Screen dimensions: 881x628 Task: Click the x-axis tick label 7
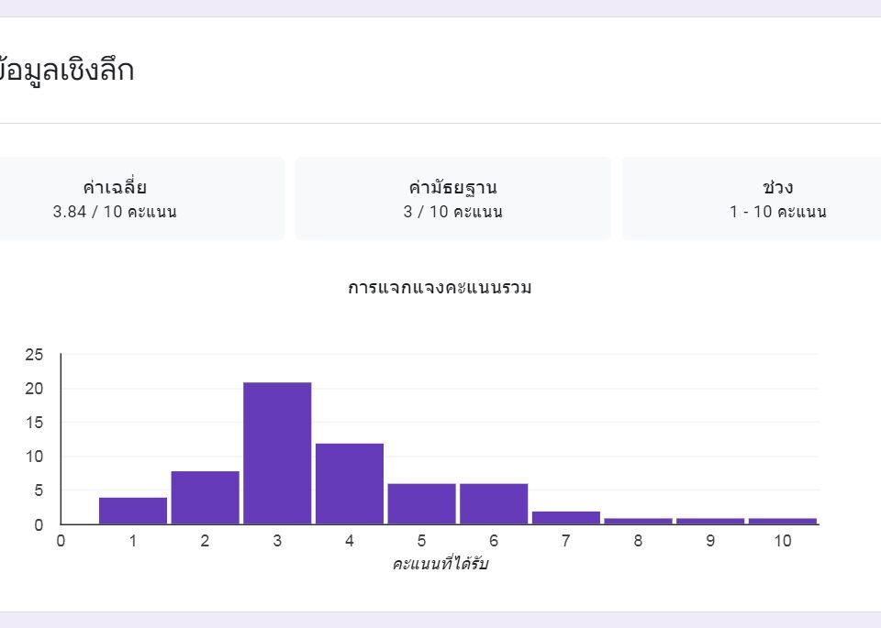coord(566,541)
